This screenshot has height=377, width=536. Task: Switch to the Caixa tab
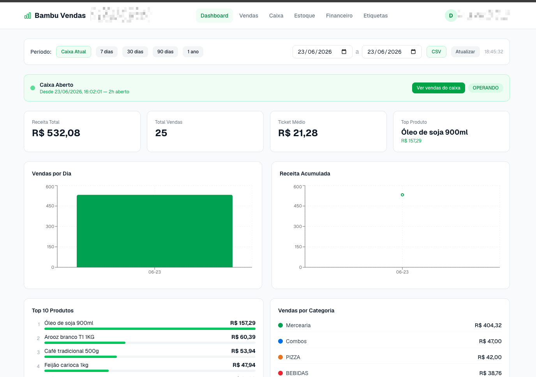pyautogui.click(x=276, y=16)
